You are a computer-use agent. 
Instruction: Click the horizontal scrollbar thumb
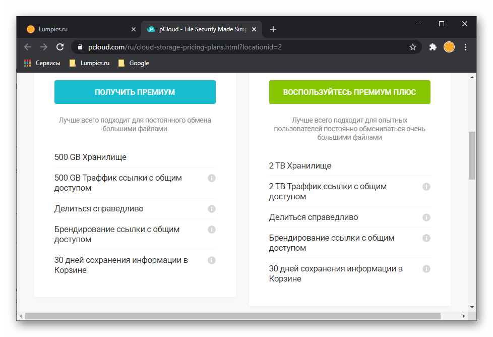pyautogui.click(x=233, y=316)
